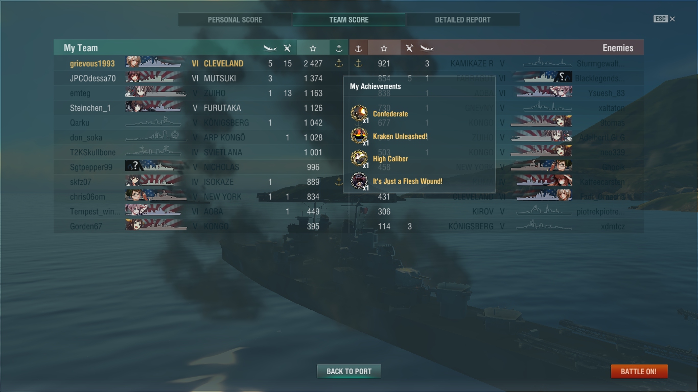
Task: Click the Confederate achievement badge
Action: point(359,114)
